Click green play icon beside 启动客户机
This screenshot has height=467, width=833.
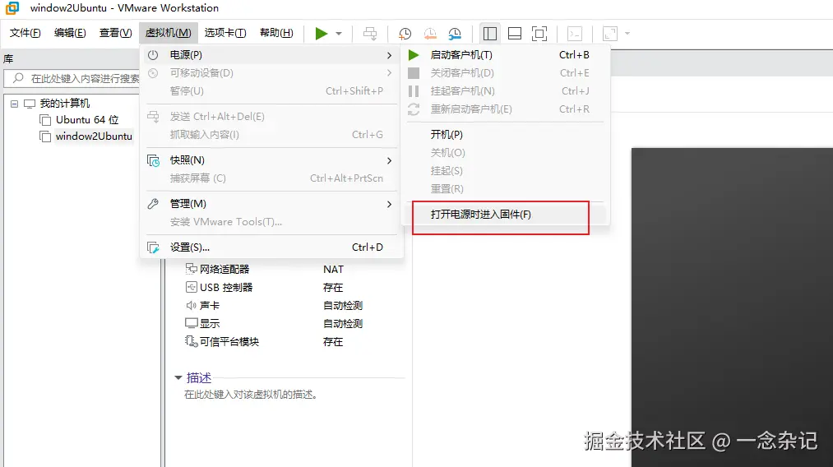tap(414, 55)
